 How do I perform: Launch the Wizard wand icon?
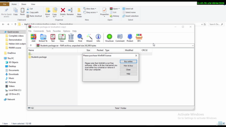[x=89, y=38]
